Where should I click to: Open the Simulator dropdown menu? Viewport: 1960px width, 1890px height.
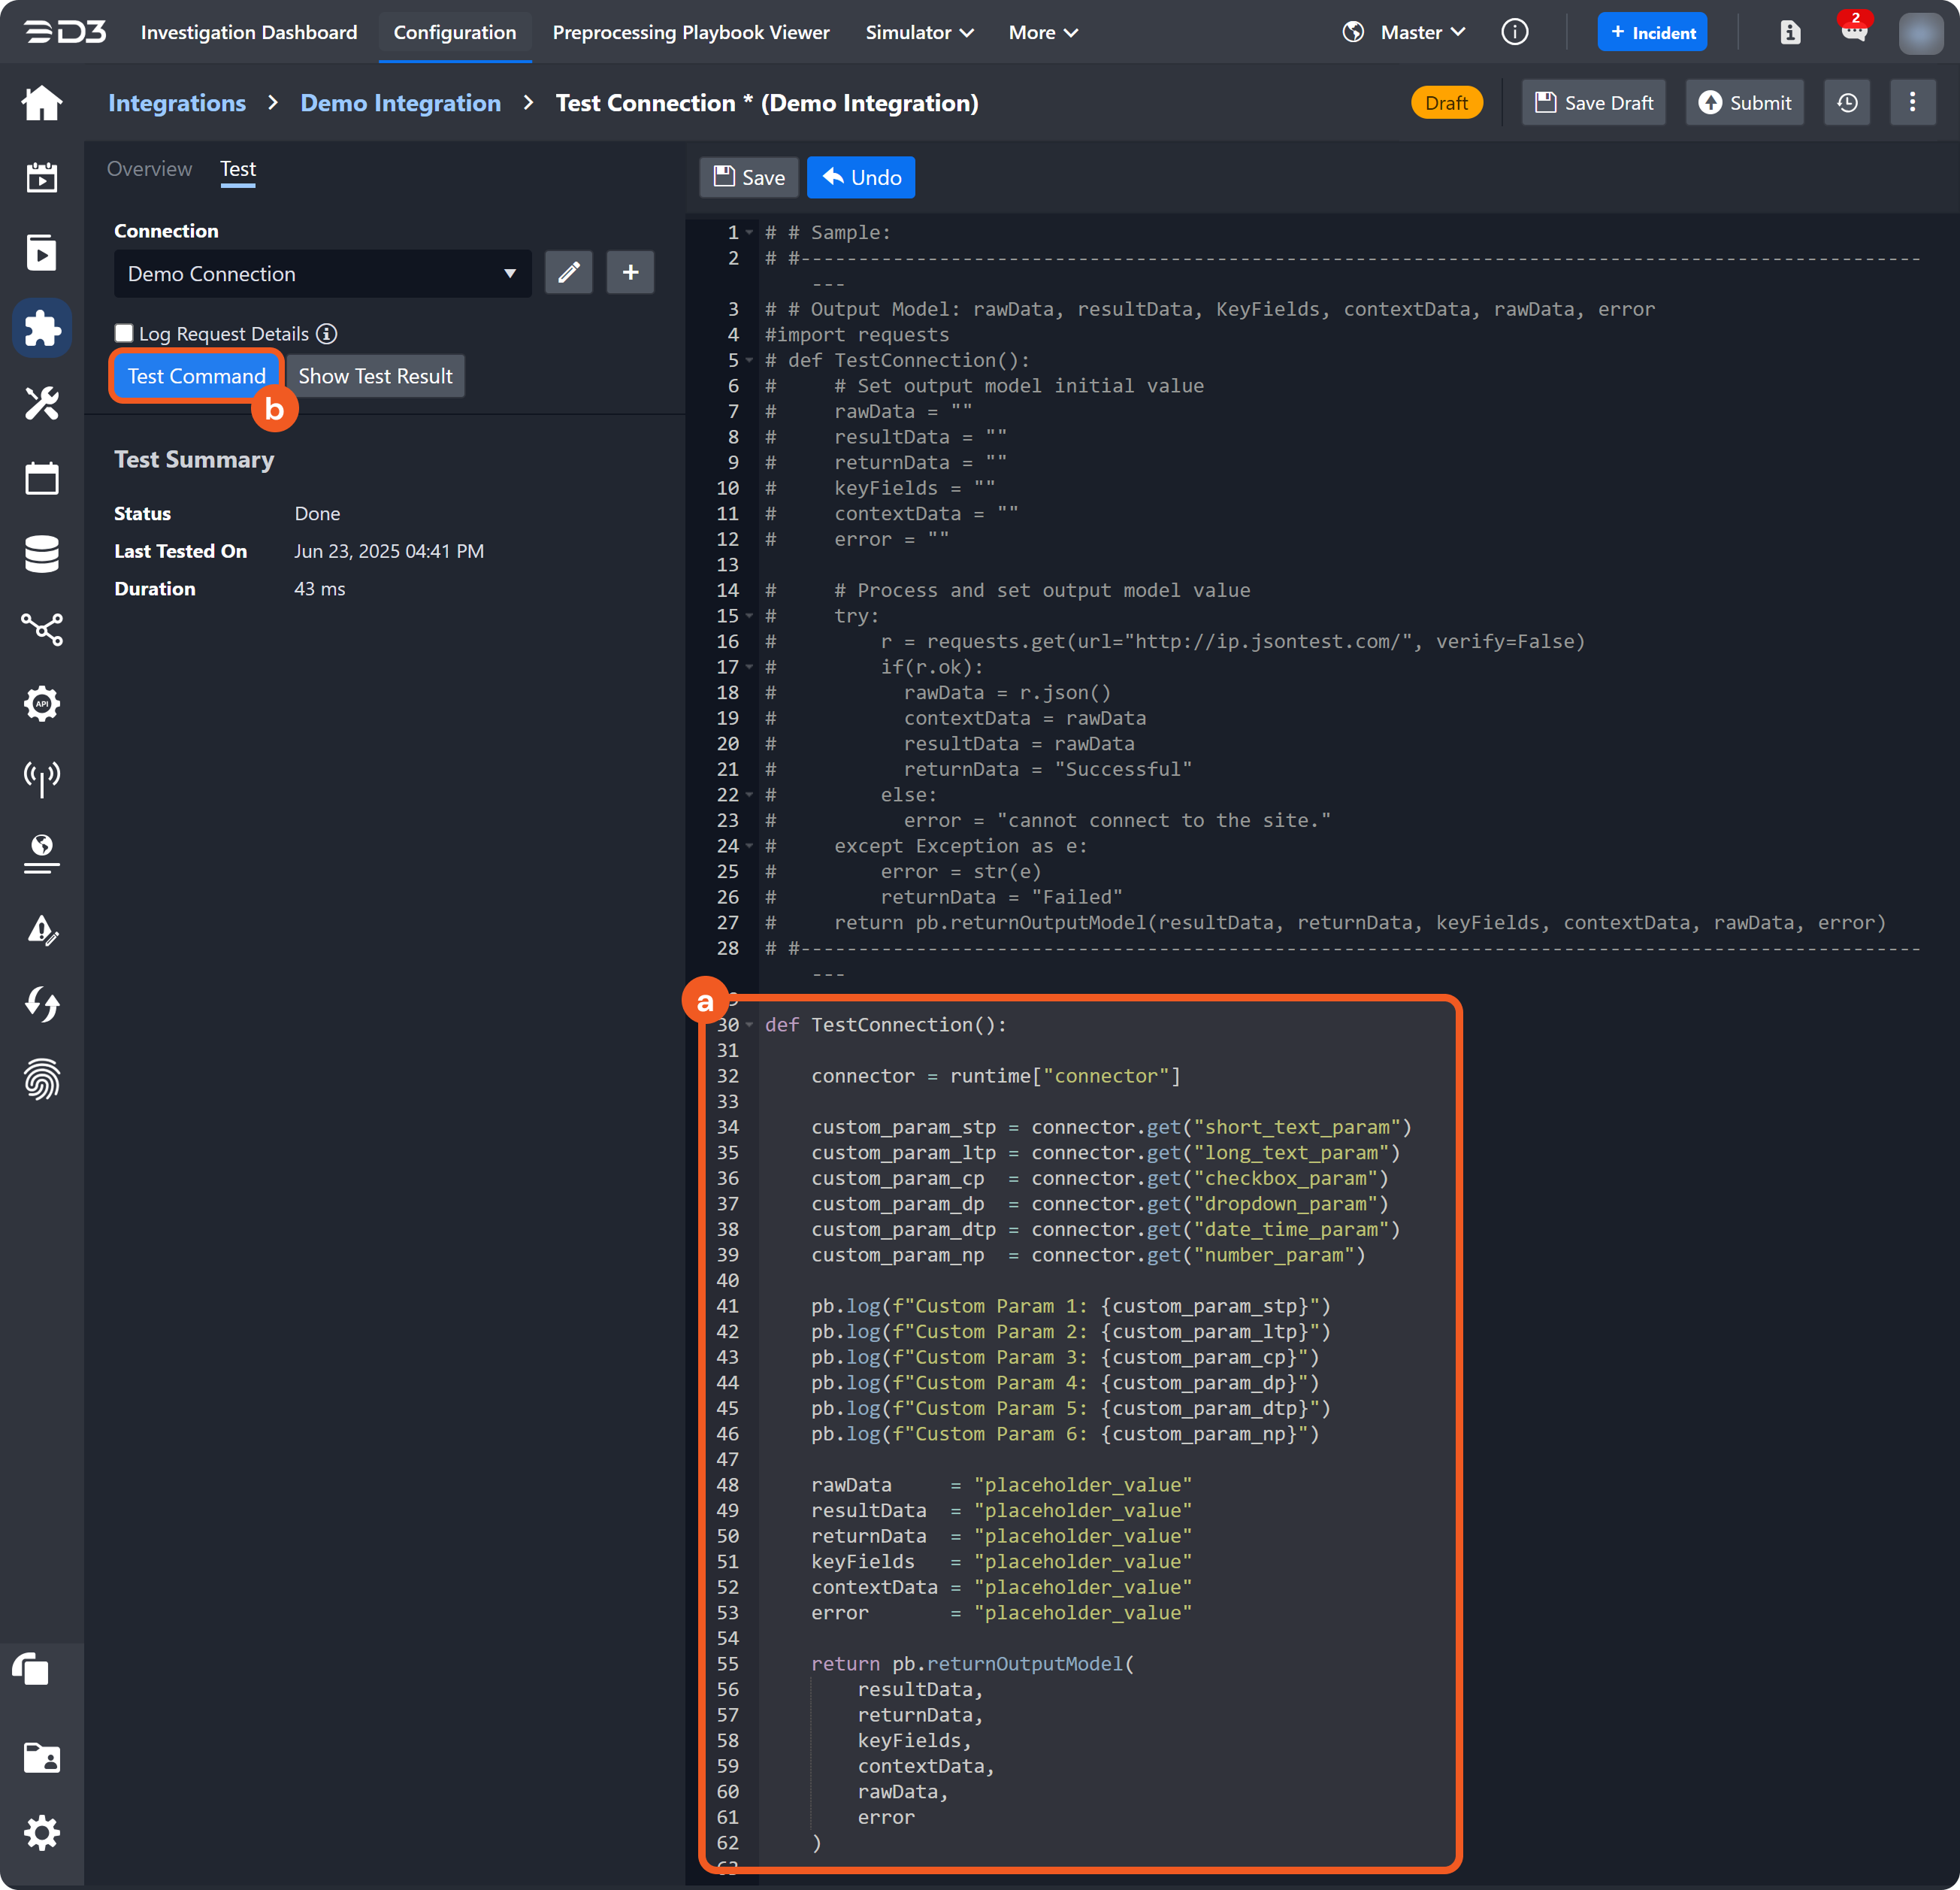919,33
